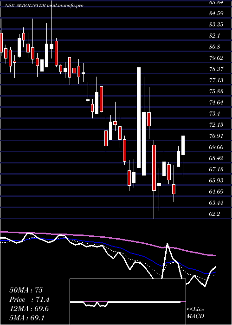
Task: Click the 82.1 price axis label
Action: [x=215, y=36]
